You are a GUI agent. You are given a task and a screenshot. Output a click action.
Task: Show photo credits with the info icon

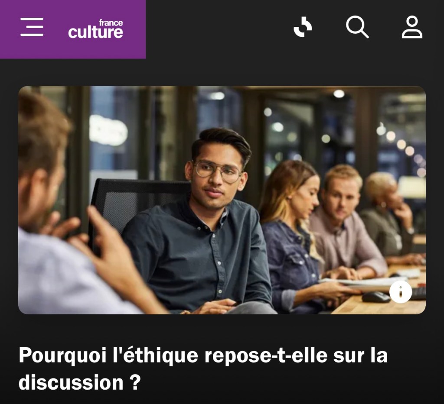click(400, 292)
